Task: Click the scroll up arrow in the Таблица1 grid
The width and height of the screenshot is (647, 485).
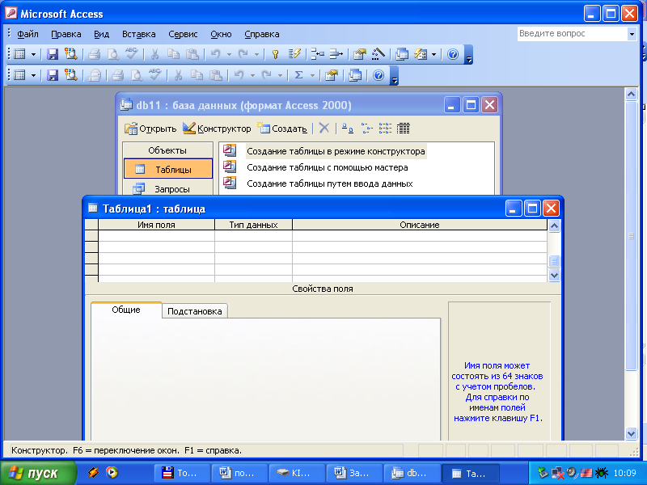Action: tap(554, 226)
